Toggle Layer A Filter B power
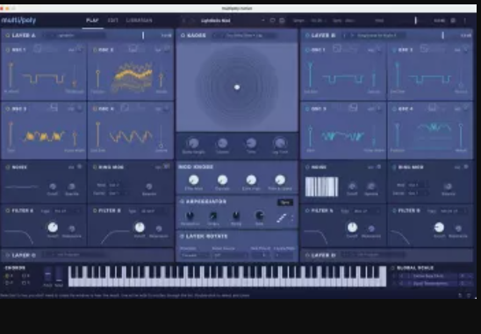The image size is (481, 334). click(x=95, y=210)
